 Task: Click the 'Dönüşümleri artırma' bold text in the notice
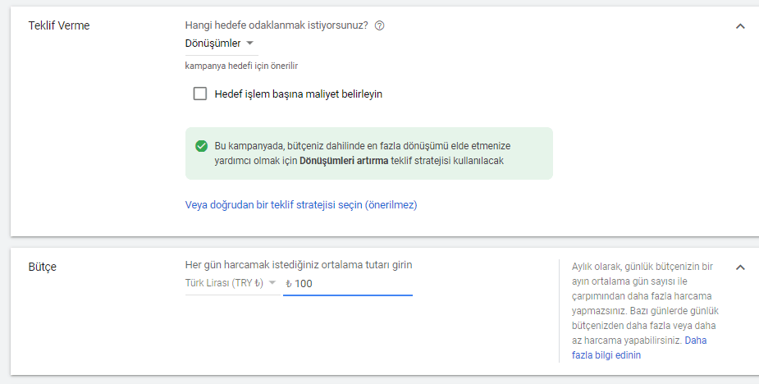pyautogui.click(x=344, y=161)
